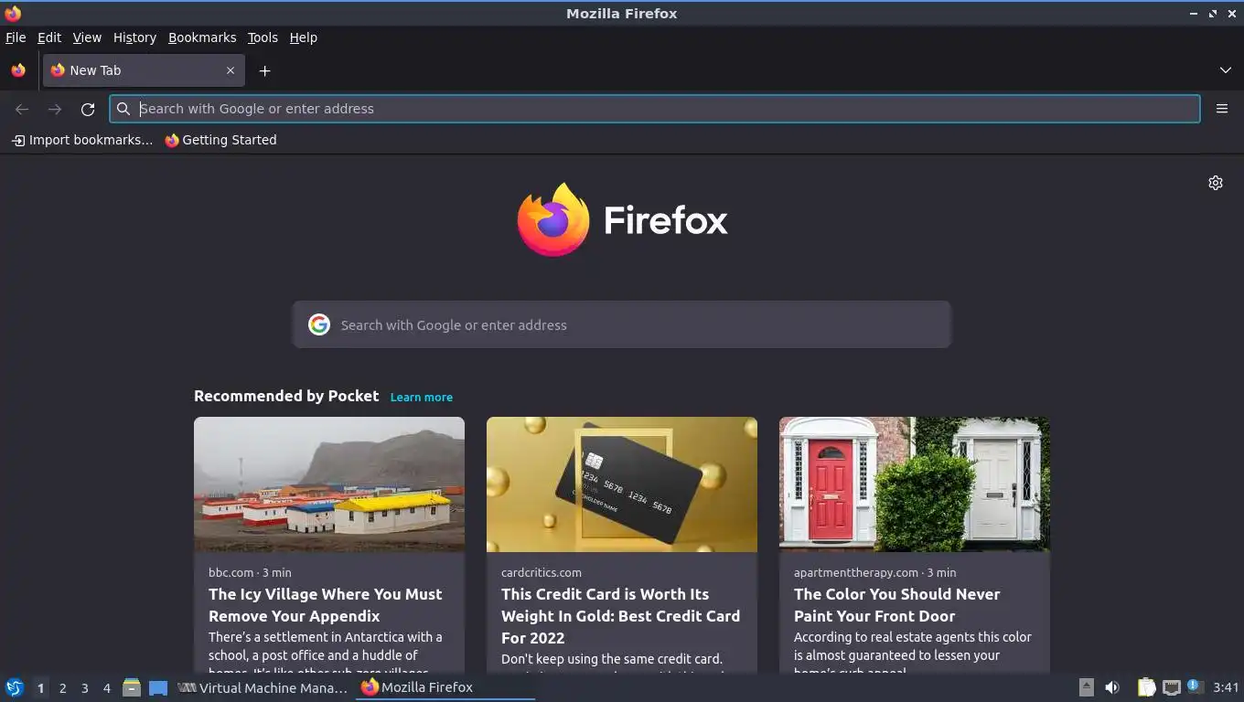The image size is (1244, 702).
Task: Click 'apartmenttherapy.com · 3 min' source text
Action: (875, 572)
